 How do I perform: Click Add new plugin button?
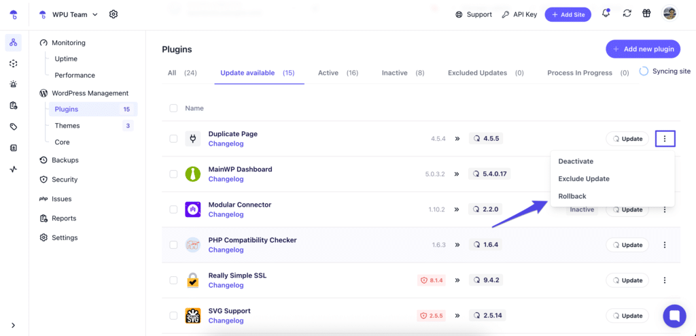643,49
